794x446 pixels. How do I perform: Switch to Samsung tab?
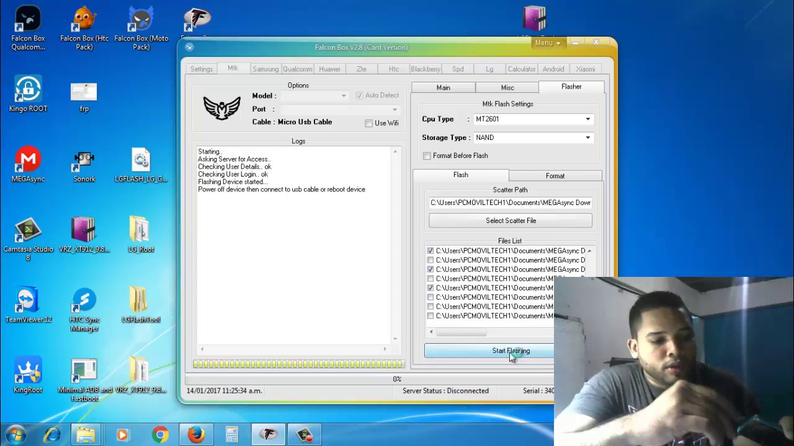click(x=265, y=69)
